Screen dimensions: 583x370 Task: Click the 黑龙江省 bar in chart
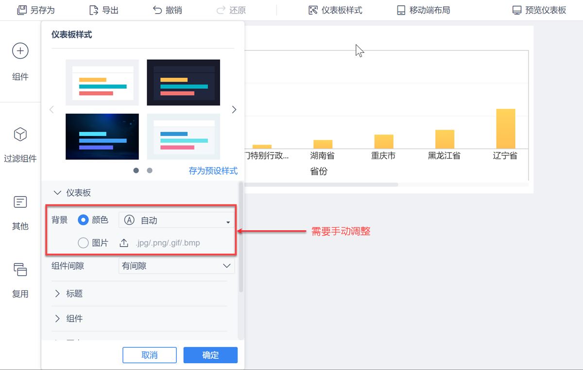pyautogui.click(x=445, y=139)
